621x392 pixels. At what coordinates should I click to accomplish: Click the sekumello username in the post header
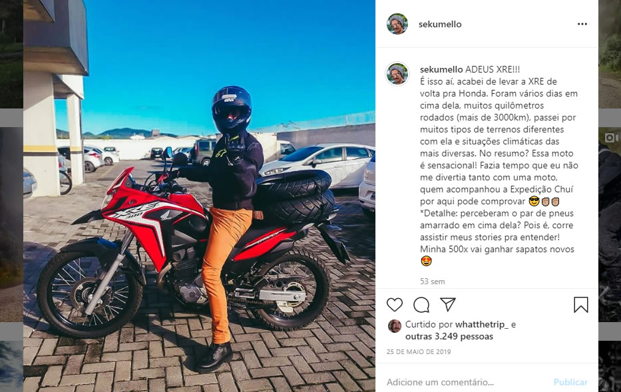tap(440, 24)
